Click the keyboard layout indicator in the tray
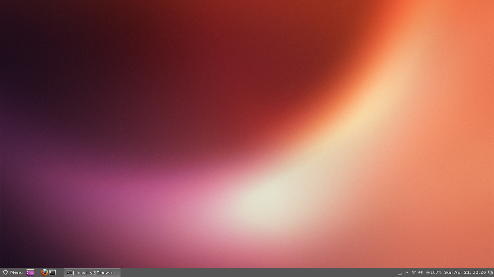Image resolution: width=494 pixels, height=277 pixels. tap(400, 273)
